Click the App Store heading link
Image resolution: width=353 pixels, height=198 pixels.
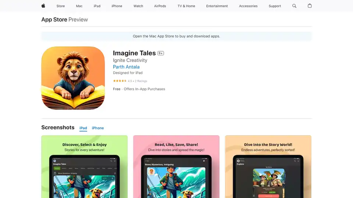click(54, 19)
